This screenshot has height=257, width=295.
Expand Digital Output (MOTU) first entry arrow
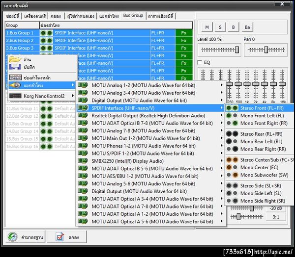click(222, 100)
